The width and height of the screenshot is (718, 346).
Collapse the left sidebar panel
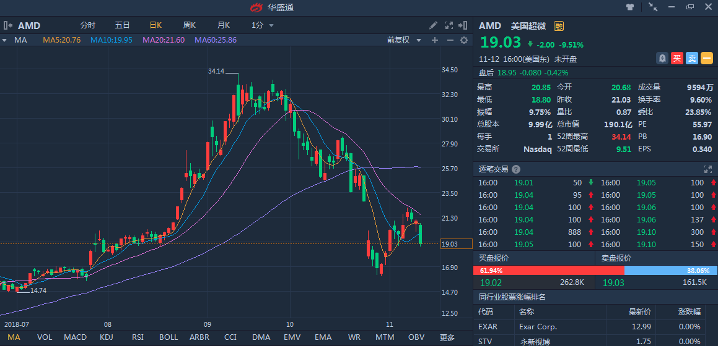tap(8, 25)
